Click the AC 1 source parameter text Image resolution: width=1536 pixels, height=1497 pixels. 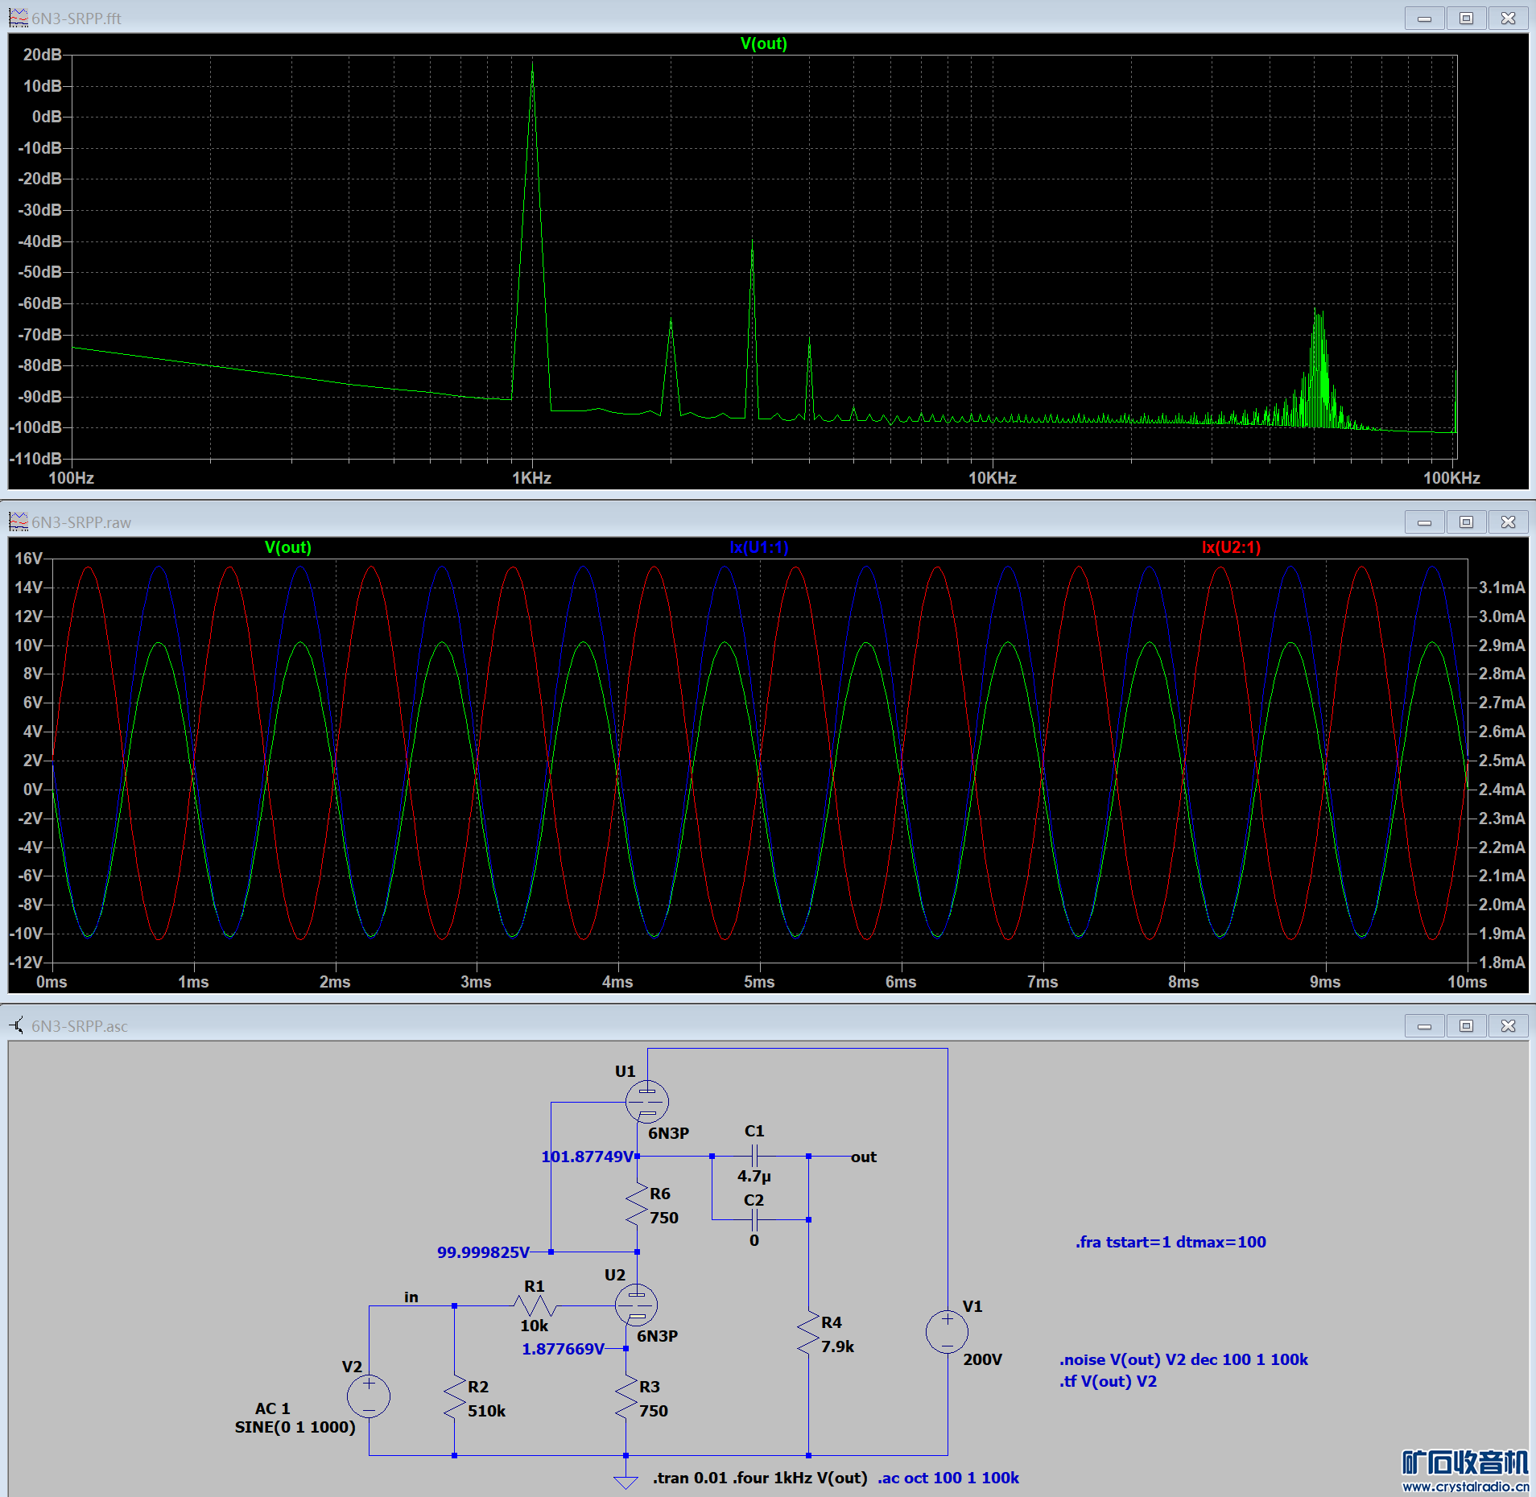tap(272, 1408)
